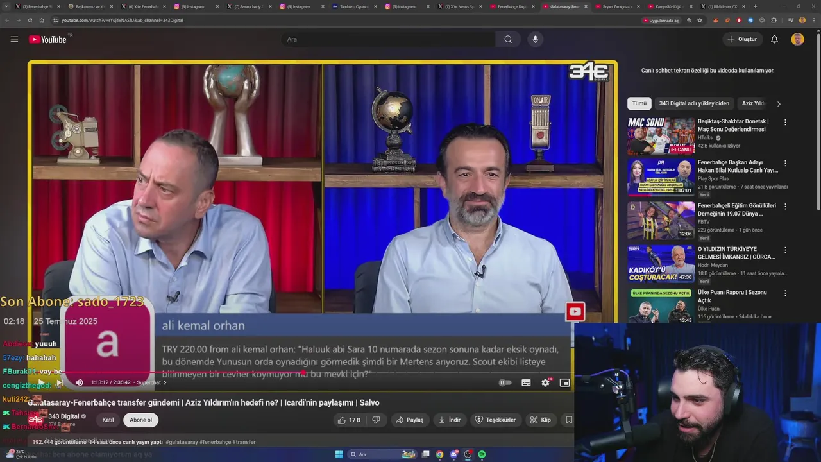Switch to Tamble - Oyuncu browser tab

[x=354, y=6]
